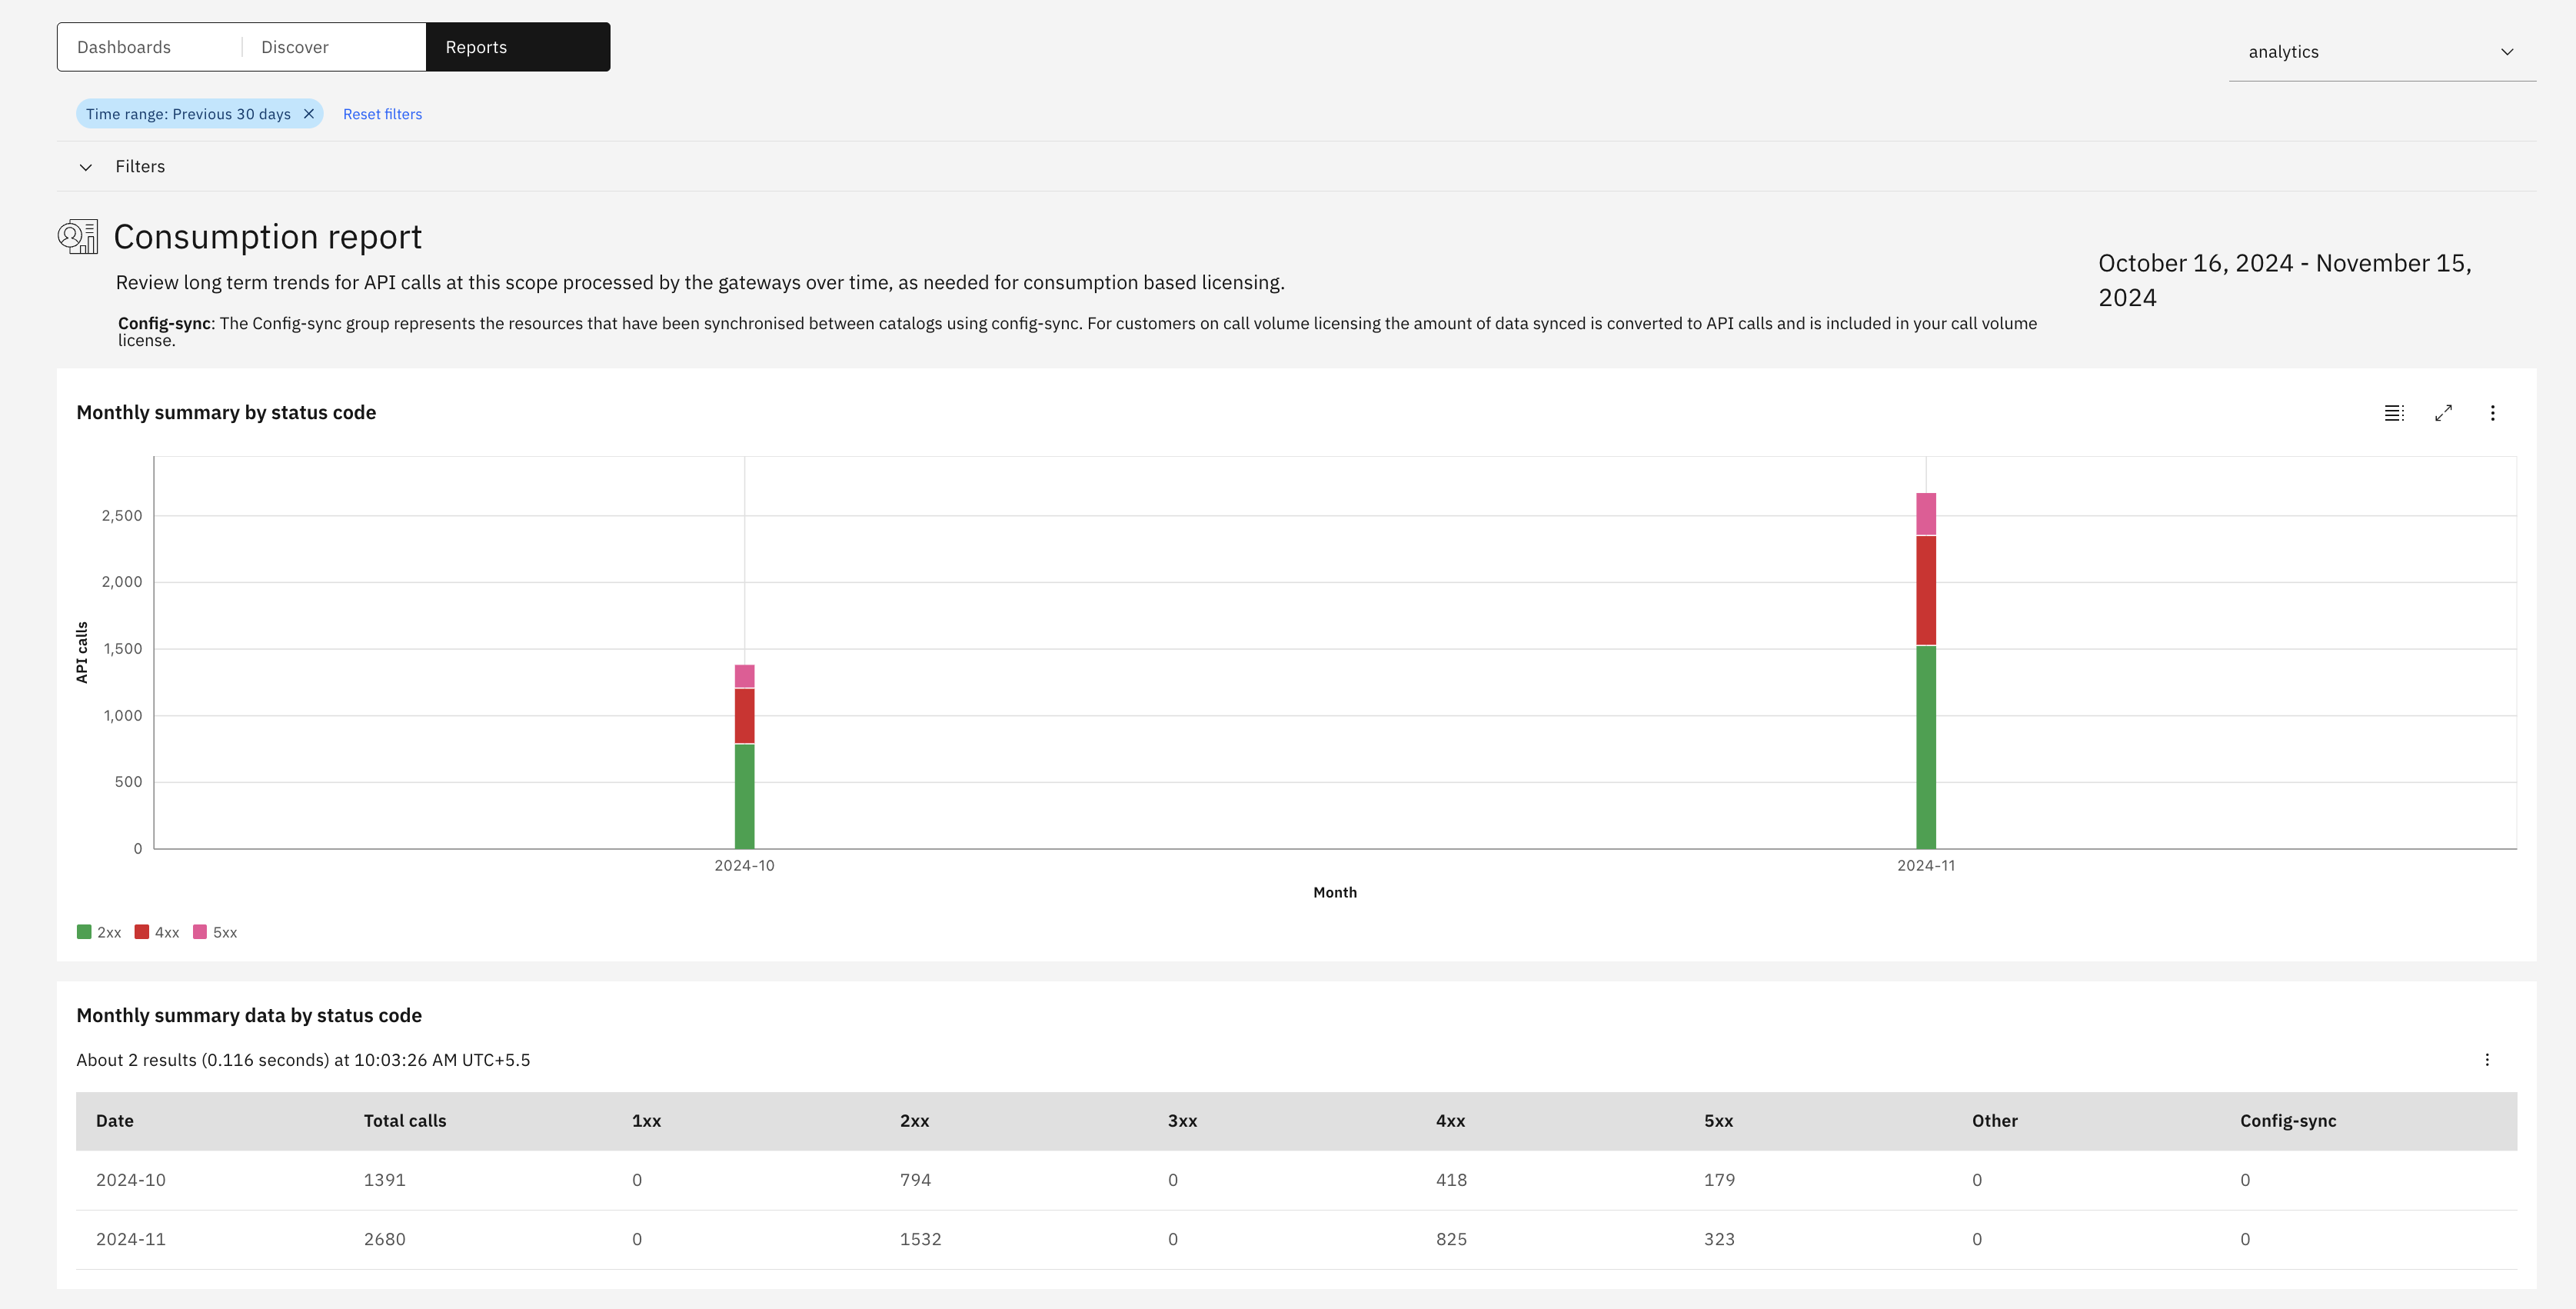Click the Consumption report icon
The image size is (2576, 1309).
pyautogui.click(x=78, y=237)
